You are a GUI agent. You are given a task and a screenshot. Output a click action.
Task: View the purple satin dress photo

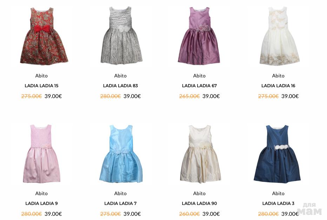click(x=199, y=36)
